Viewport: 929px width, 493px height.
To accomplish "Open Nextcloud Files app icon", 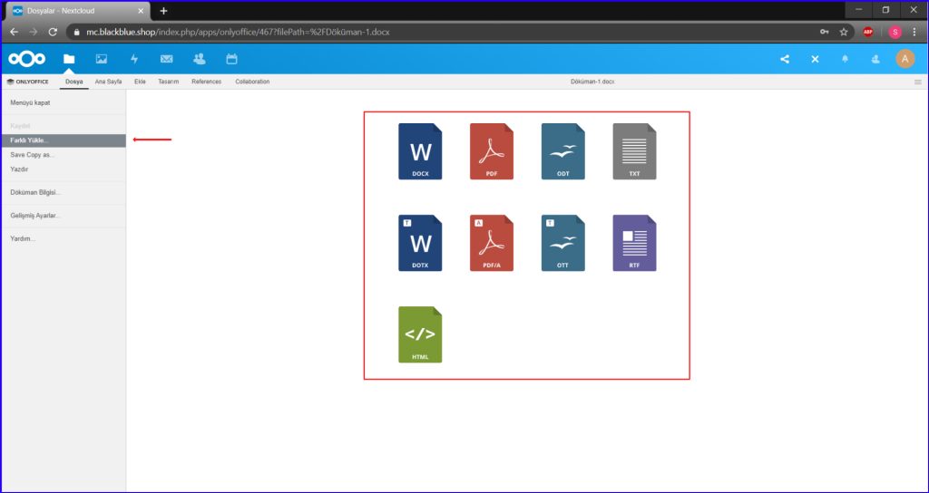I will click(x=69, y=59).
